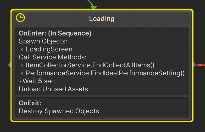This screenshot has width=205, height=132.
Task: Select the OnEnter: (In Sequence) header
Action: pos(55,33)
